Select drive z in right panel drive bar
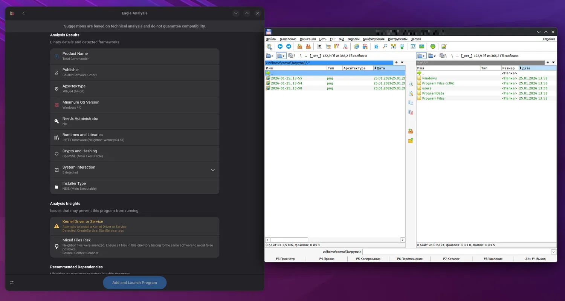Image resolution: width=565 pixels, height=301 pixels. coord(432,56)
